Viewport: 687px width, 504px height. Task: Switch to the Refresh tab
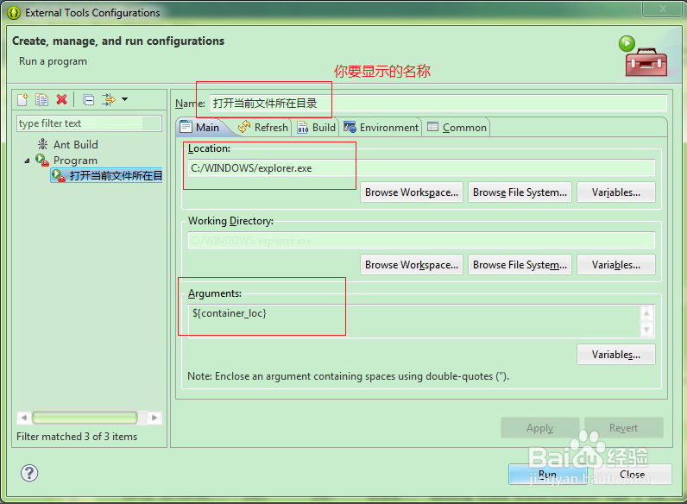point(263,128)
